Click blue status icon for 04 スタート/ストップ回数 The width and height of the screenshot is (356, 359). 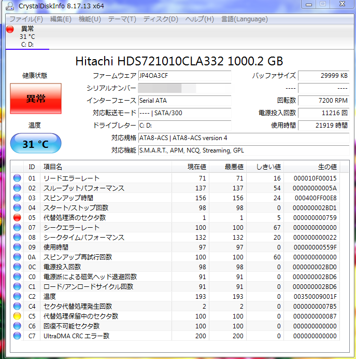tap(17, 208)
